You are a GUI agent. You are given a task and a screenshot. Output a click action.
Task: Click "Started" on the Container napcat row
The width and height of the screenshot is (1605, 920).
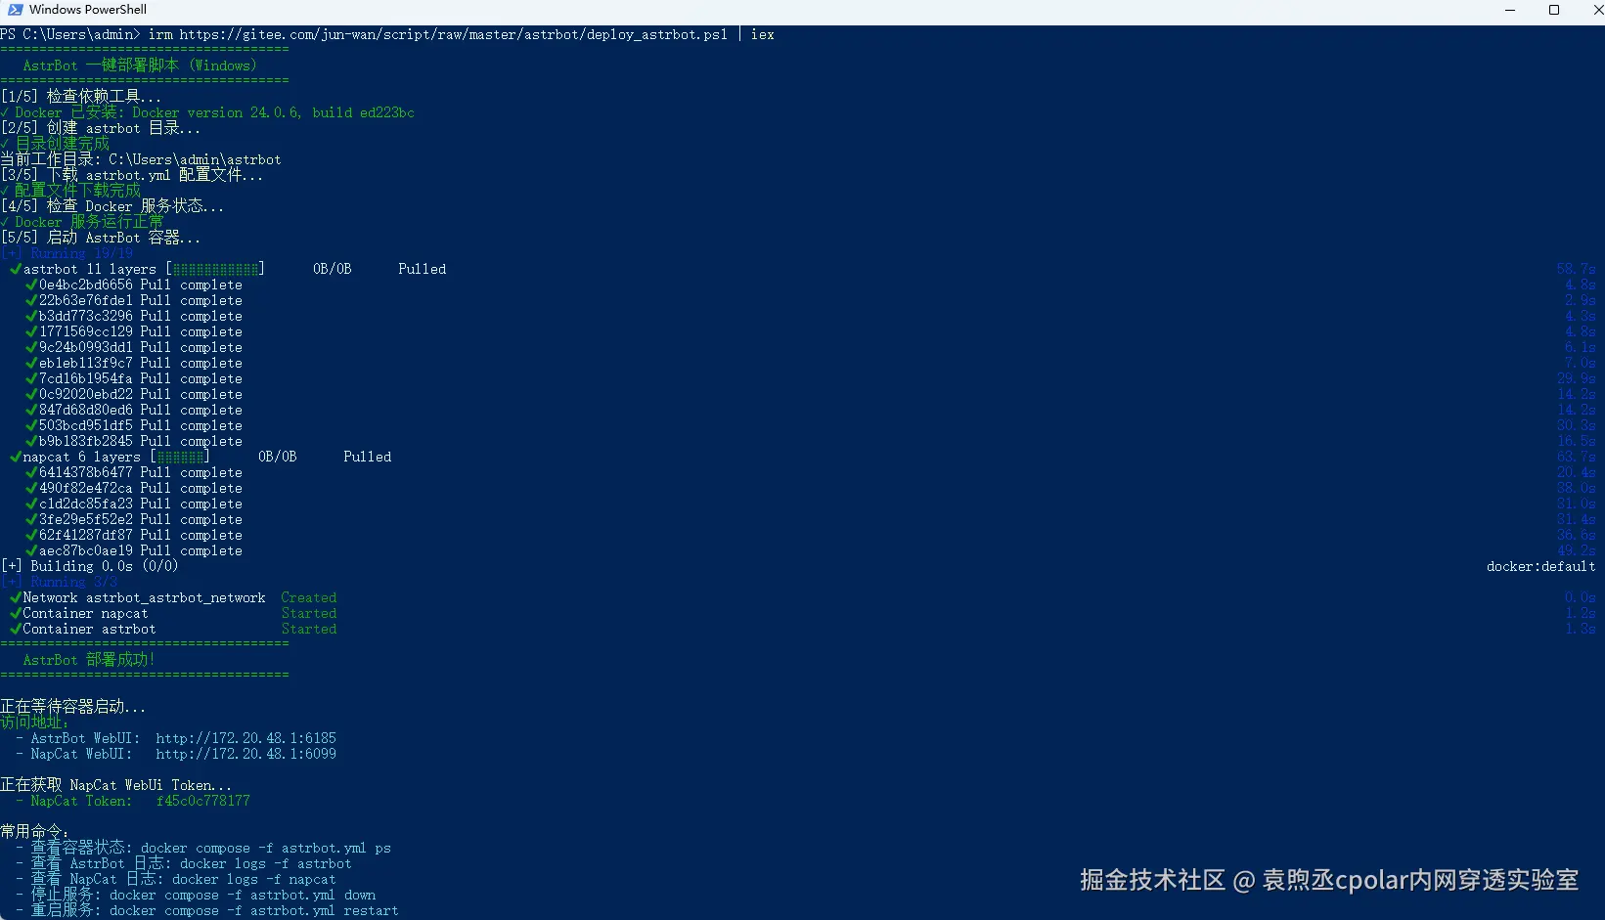[x=309, y=613]
